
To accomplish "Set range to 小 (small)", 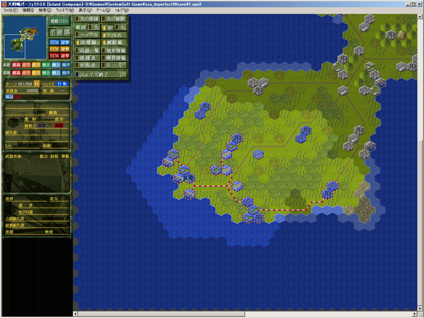I will coord(121,27).
